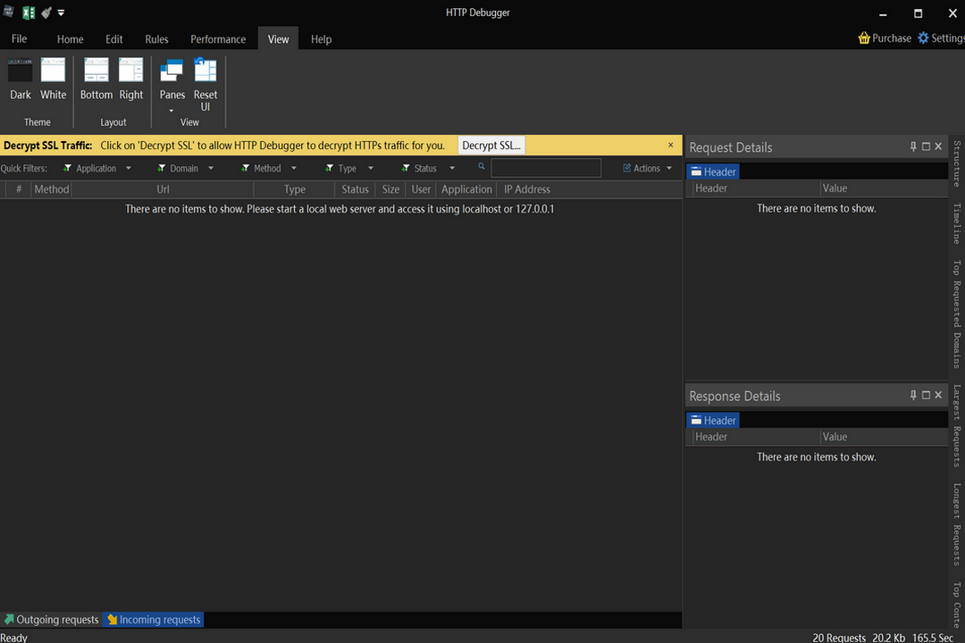Open the Settings gear menu
The height and width of the screenshot is (643, 965).
tap(921, 38)
